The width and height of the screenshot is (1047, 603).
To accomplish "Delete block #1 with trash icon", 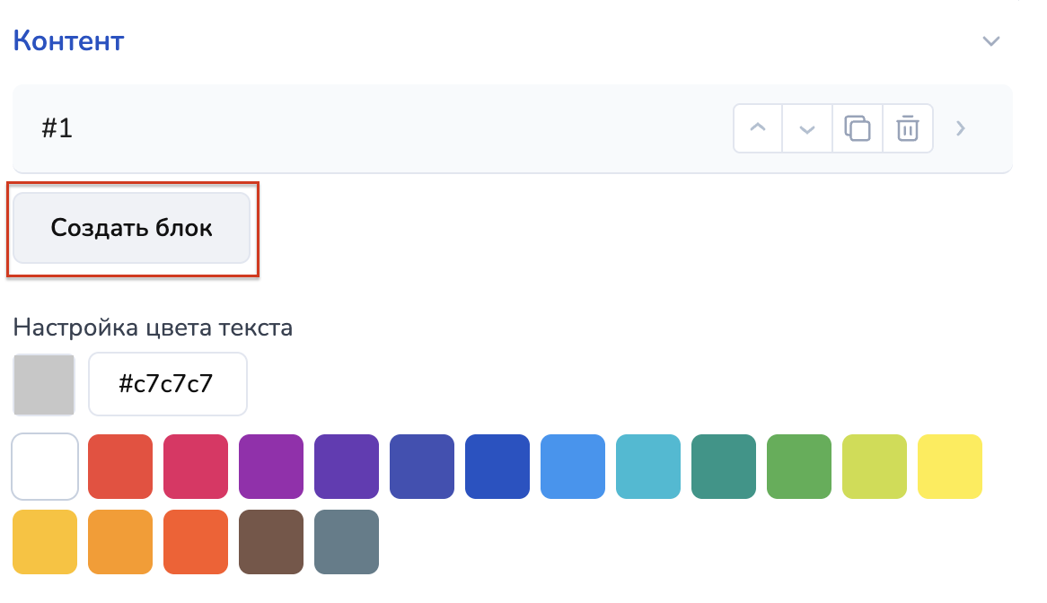I will (908, 128).
